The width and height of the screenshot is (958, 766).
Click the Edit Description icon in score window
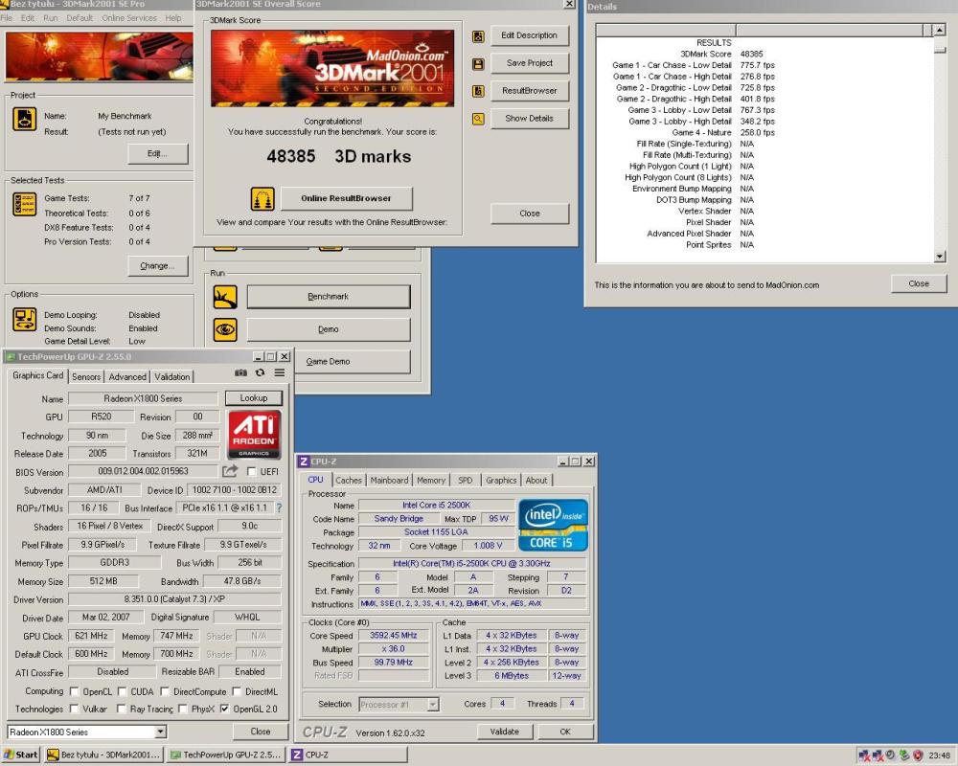(x=478, y=36)
